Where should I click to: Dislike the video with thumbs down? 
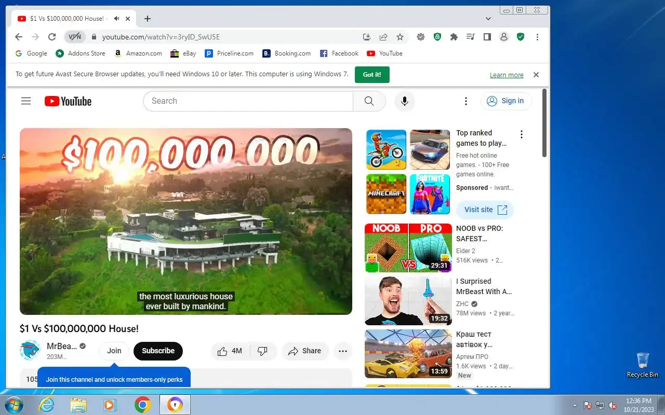click(x=263, y=351)
